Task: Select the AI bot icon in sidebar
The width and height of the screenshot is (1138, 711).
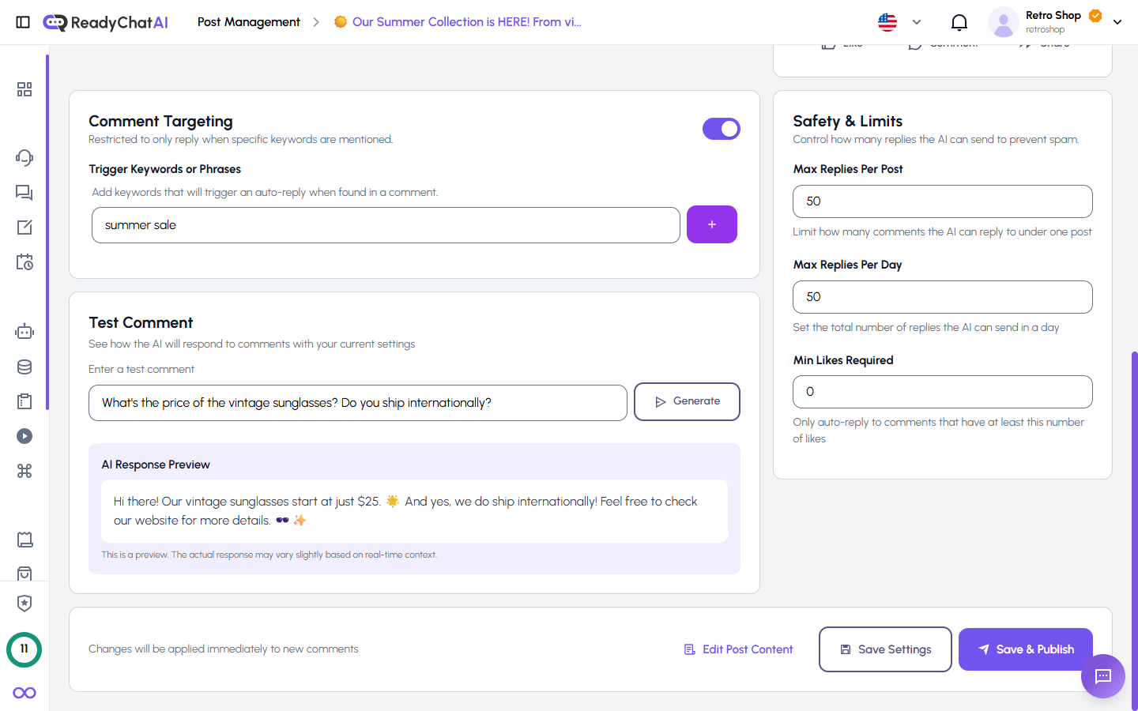Action: coord(24,331)
